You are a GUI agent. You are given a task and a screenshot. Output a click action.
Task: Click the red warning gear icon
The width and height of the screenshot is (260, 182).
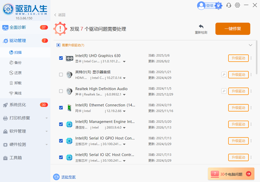[x=60, y=29]
